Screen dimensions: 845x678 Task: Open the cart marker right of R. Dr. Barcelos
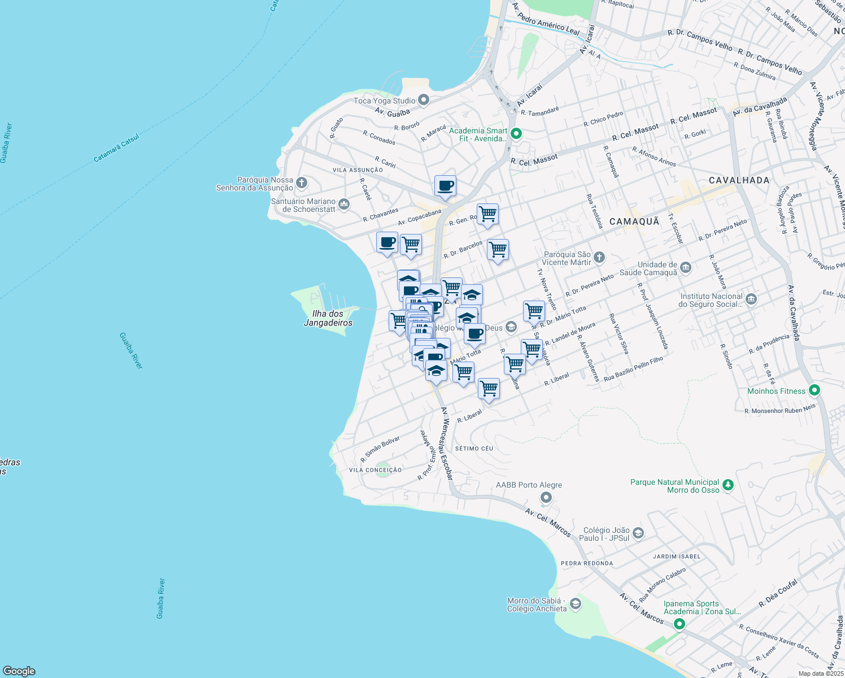tap(498, 249)
